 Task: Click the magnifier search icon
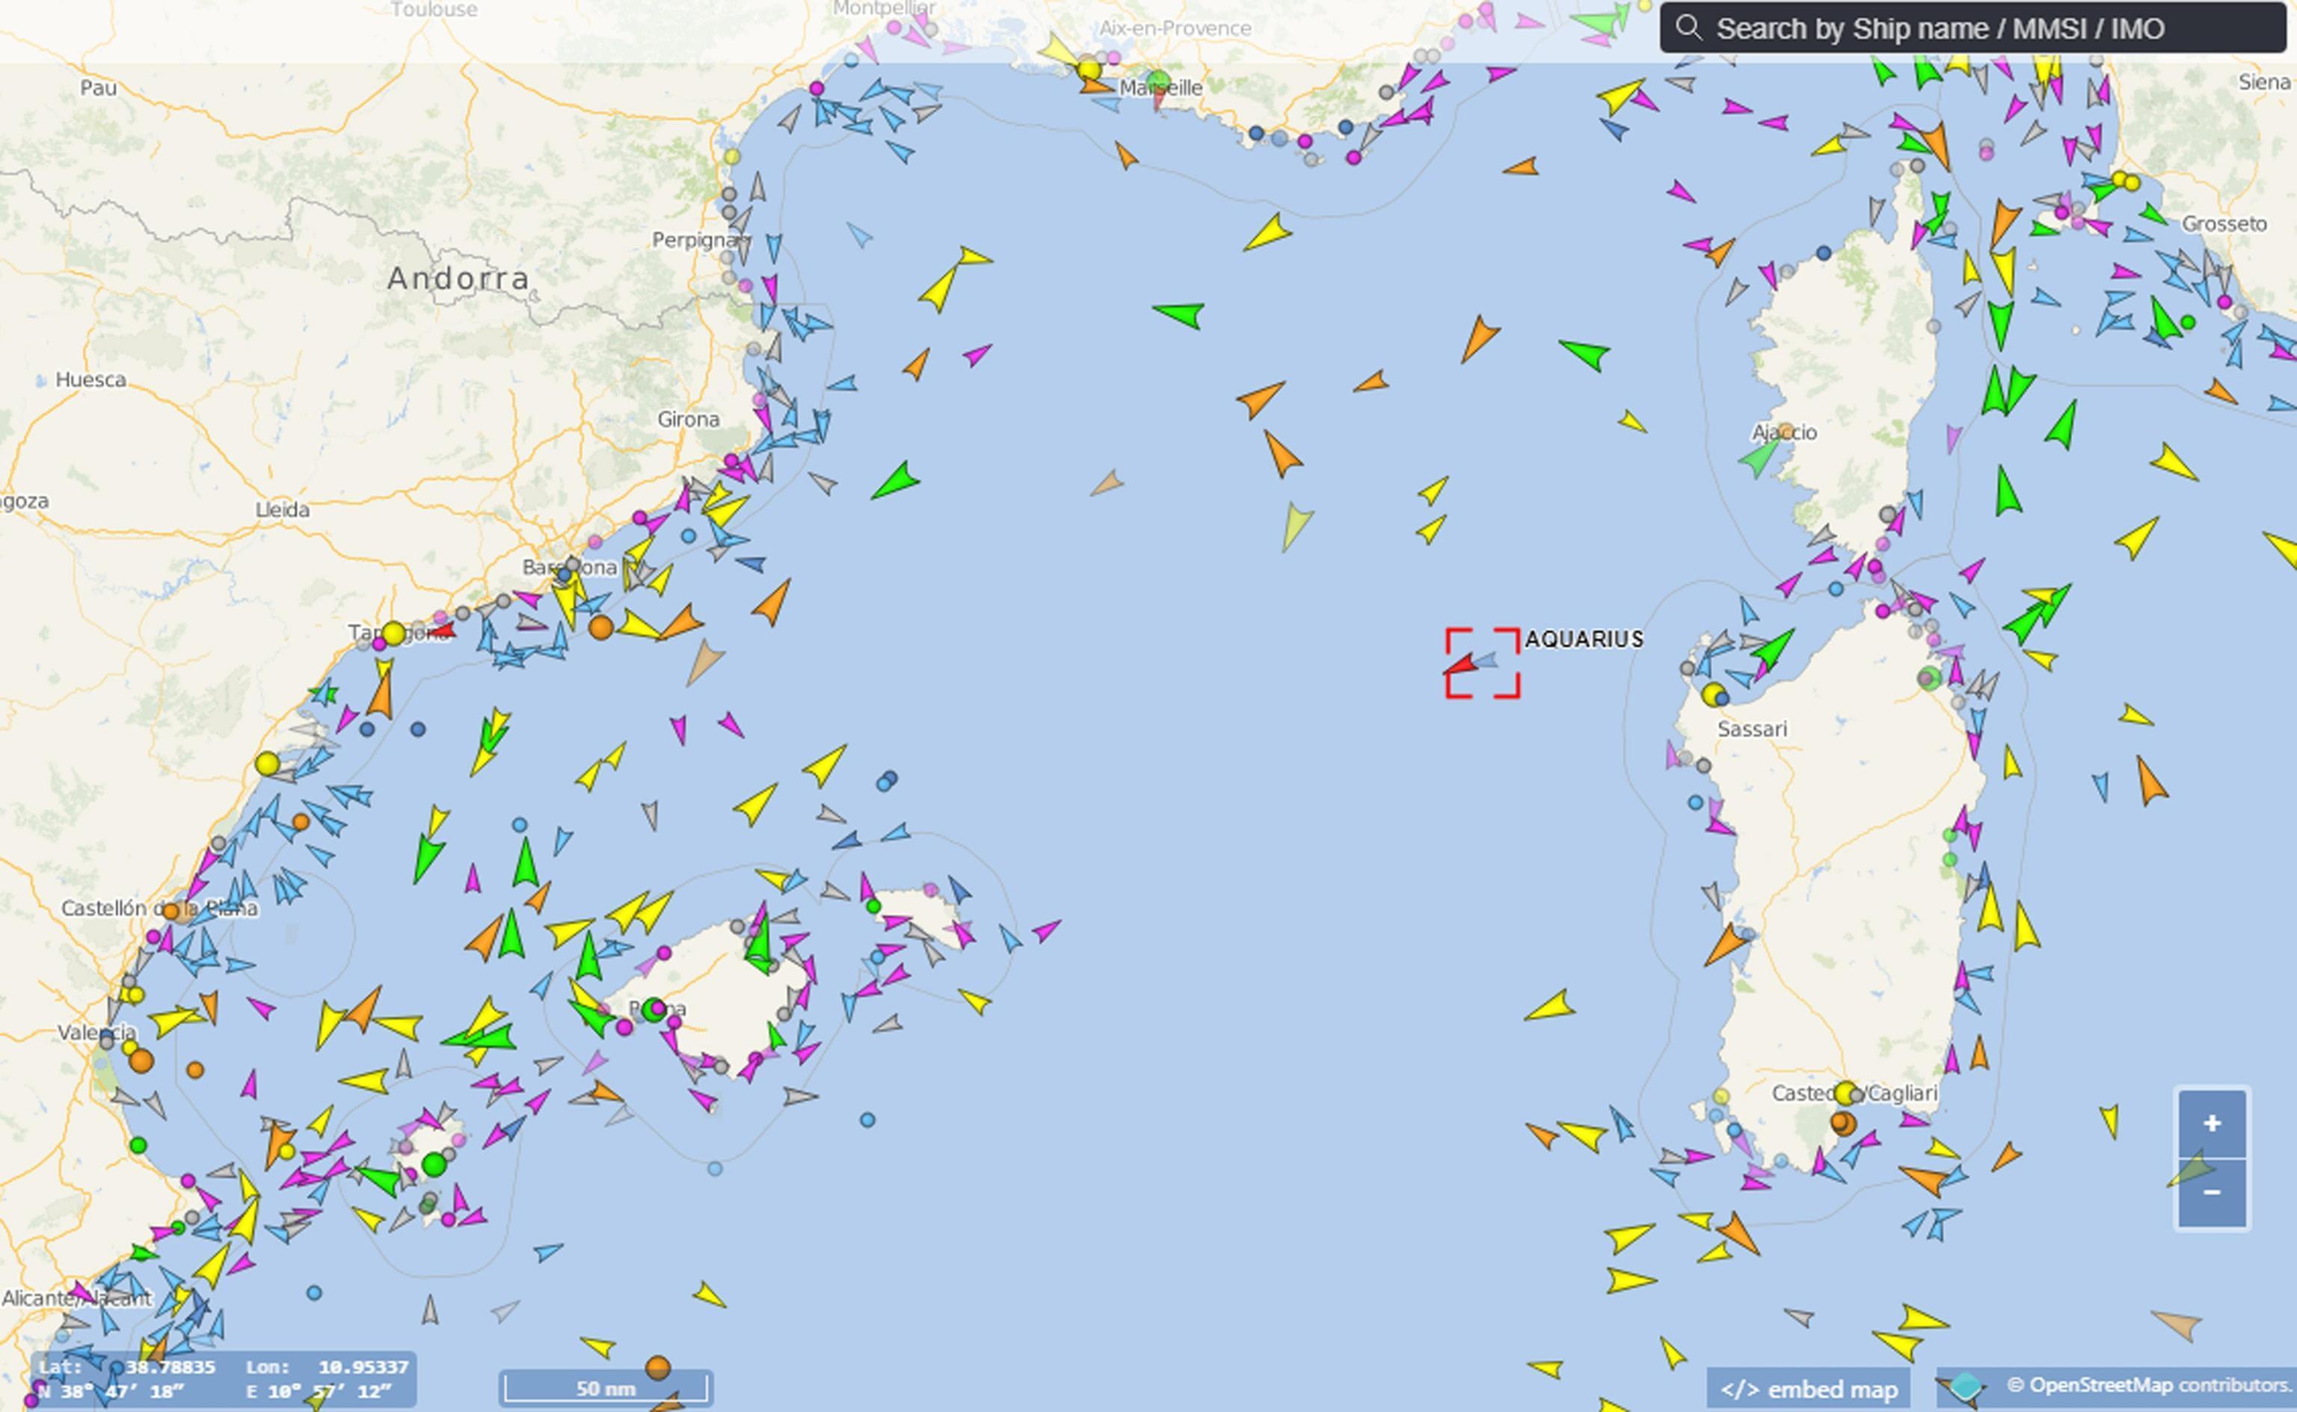1688,27
